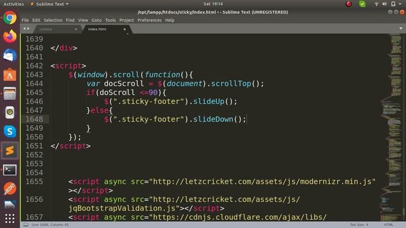Click the cdnjs.cloudflare.com URL on line 1657
Viewport: 406px width, 228px height.
tap(240, 217)
